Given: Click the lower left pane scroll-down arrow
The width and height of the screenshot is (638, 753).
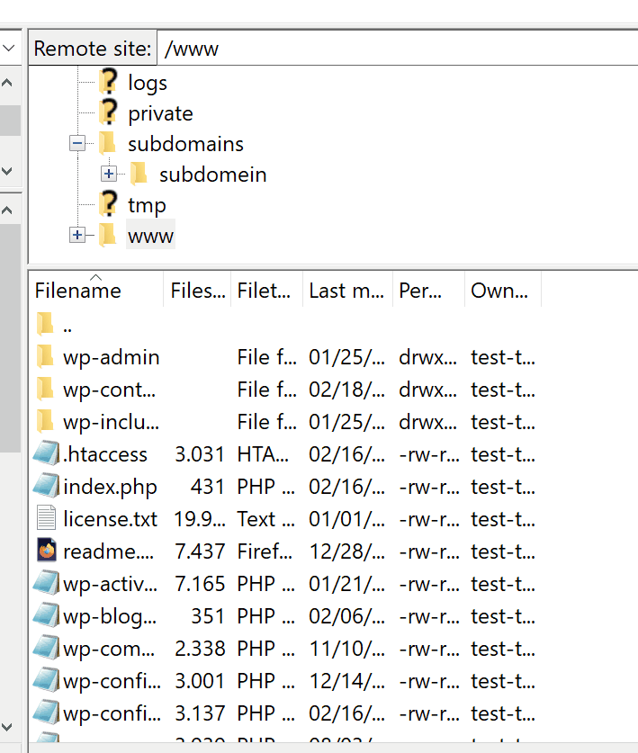Looking at the screenshot, I should pyautogui.click(x=7, y=727).
